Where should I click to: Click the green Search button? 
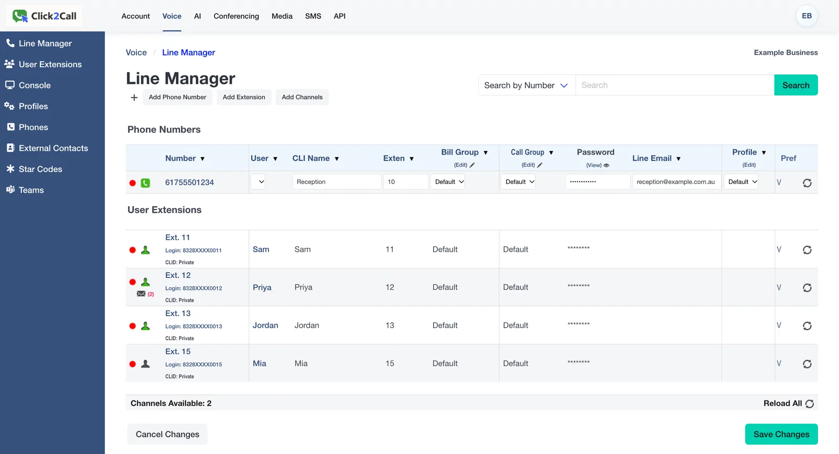pyautogui.click(x=796, y=85)
